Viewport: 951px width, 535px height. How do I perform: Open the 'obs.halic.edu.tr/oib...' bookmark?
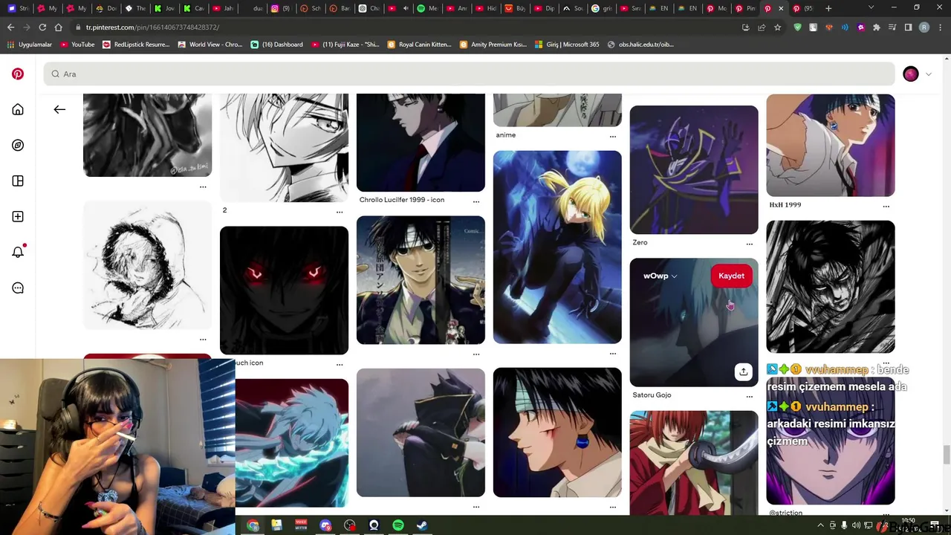640,45
